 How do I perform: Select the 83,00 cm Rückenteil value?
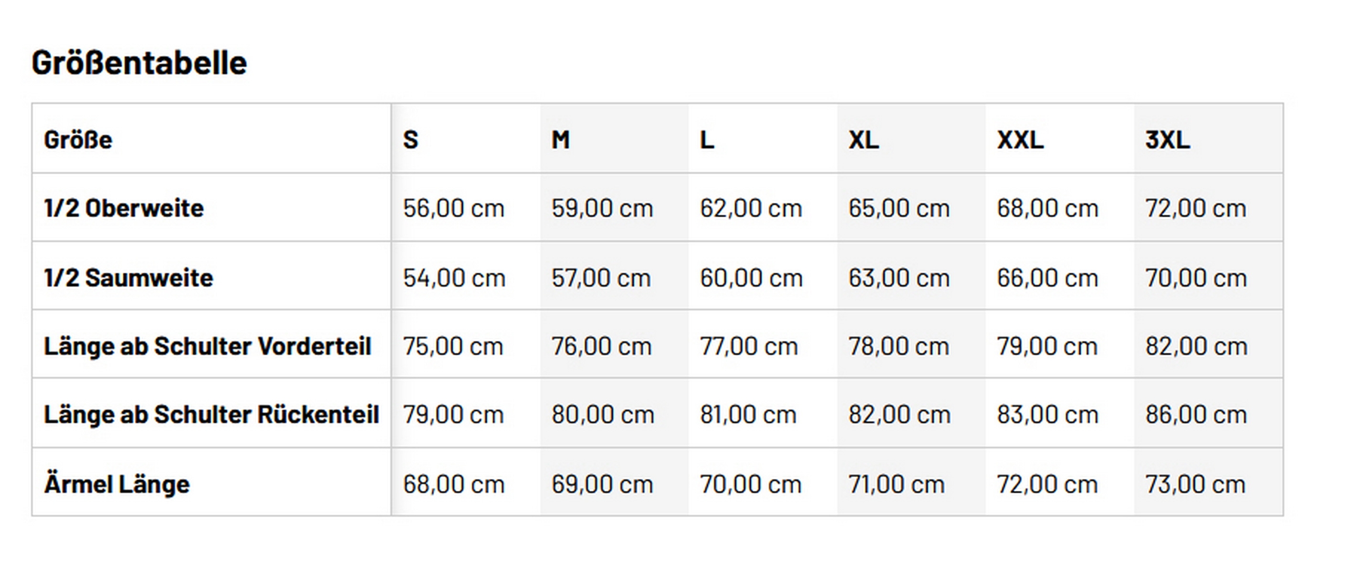click(x=1047, y=414)
